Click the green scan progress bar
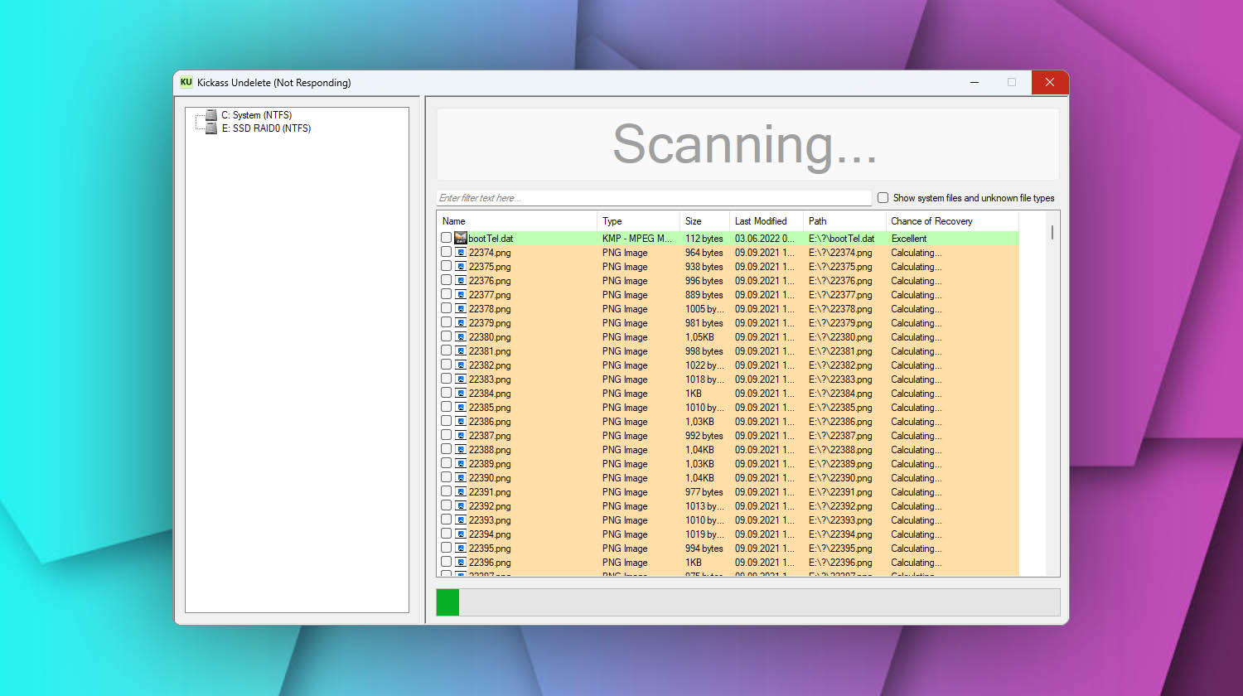The image size is (1243, 696). click(x=448, y=602)
